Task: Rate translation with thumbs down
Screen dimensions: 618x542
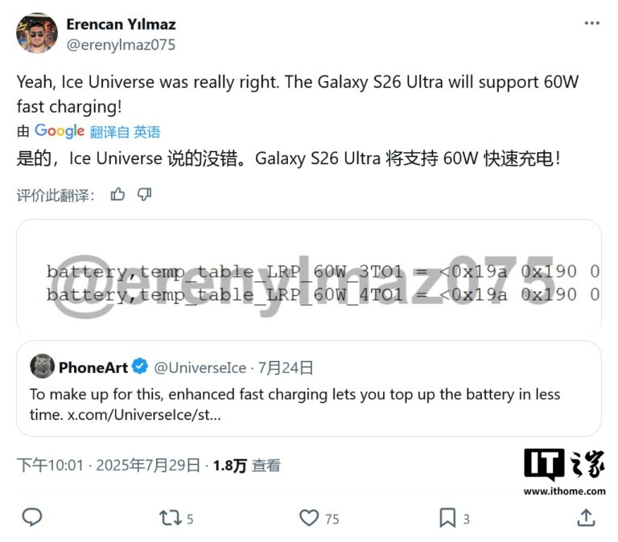Action: coord(144,194)
